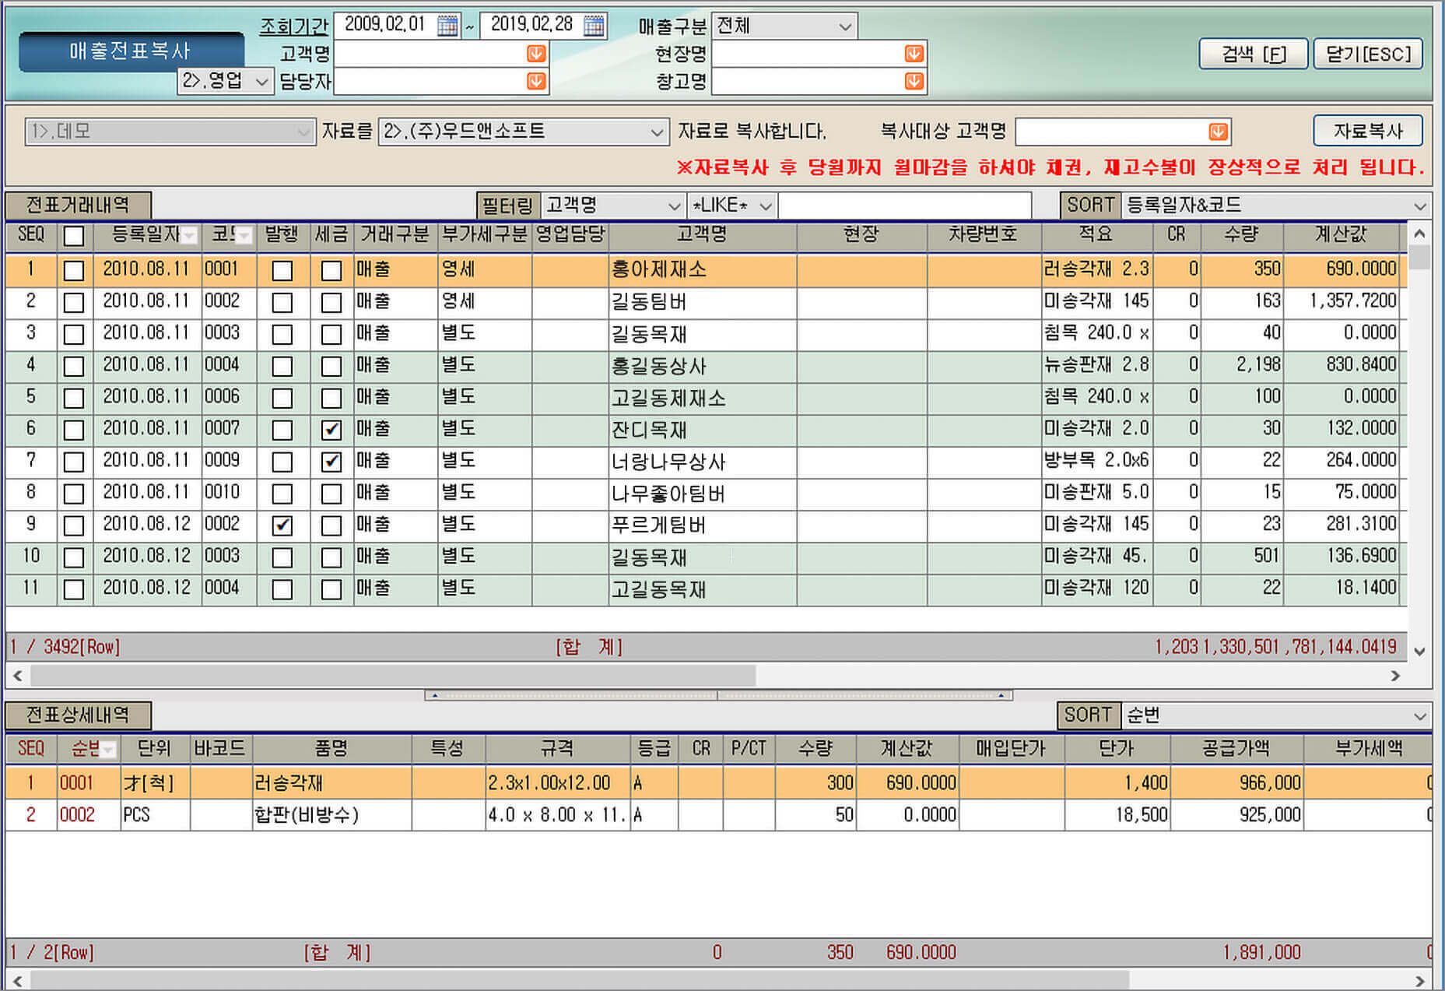Open the start date calendar picker
The width and height of the screenshot is (1445, 991).
click(x=447, y=26)
